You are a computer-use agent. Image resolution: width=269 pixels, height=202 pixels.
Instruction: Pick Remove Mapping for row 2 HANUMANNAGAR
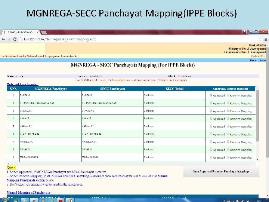(228, 103)
